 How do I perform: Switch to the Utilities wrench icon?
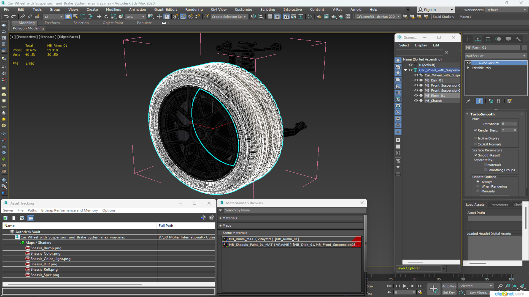(518, 39)
